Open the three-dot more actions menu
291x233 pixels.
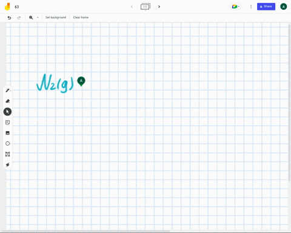[251, 7]
